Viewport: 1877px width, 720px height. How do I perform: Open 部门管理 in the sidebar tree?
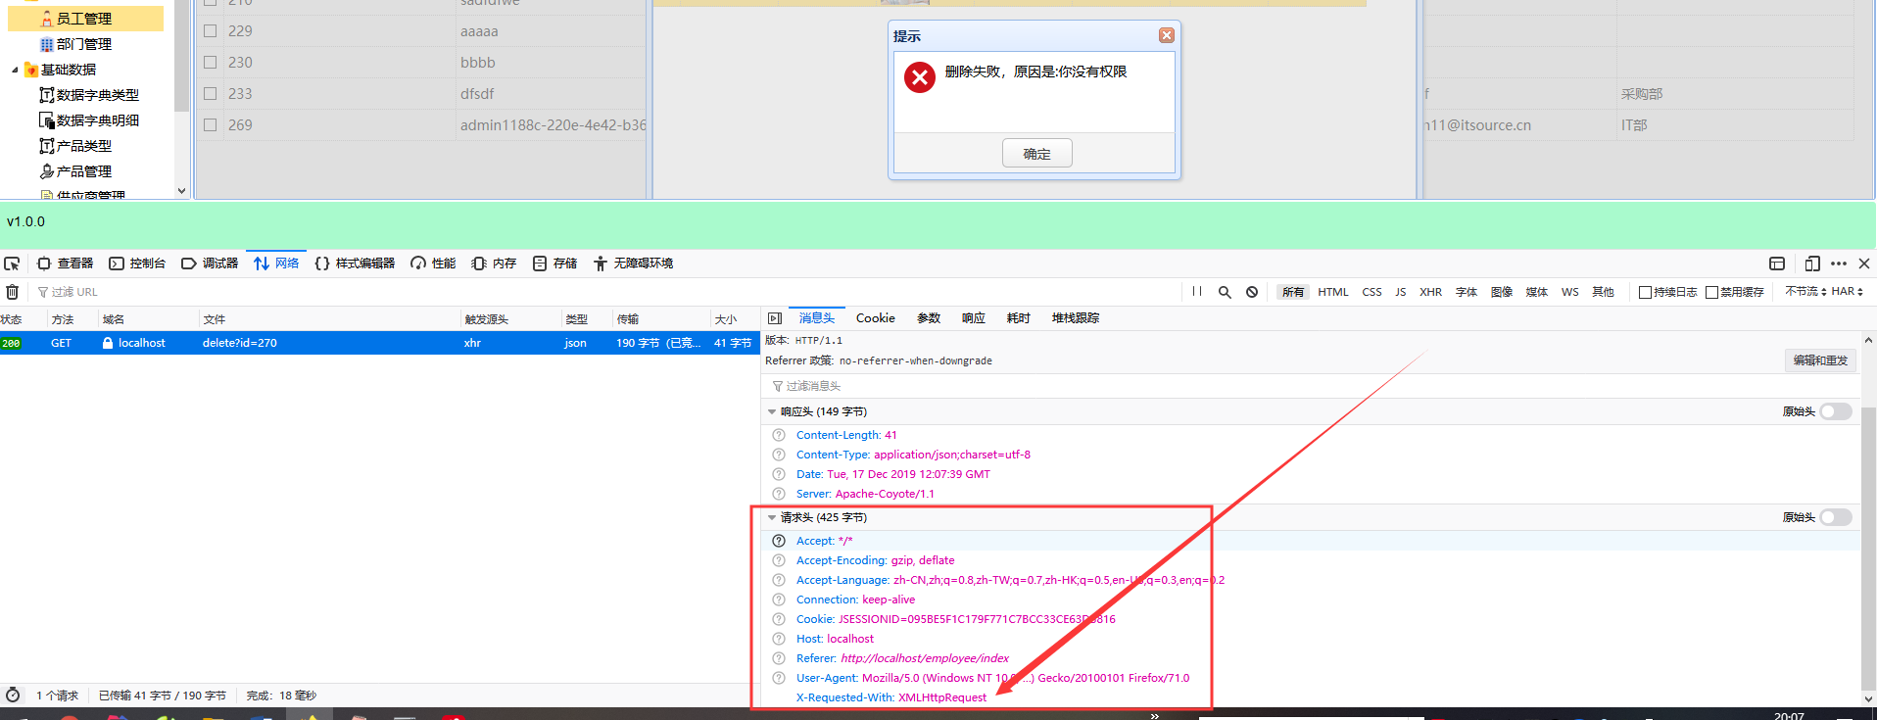tap(84, 44)
